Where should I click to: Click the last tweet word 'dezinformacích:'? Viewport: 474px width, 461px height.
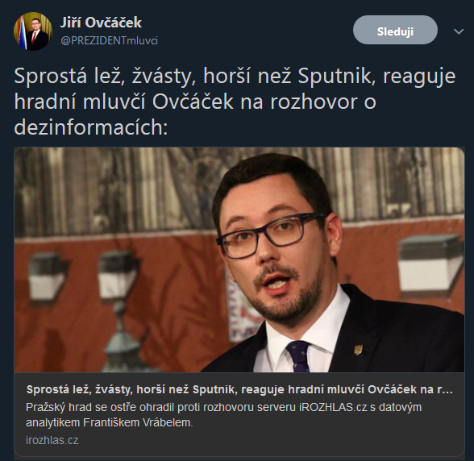(x=90, y=127)
